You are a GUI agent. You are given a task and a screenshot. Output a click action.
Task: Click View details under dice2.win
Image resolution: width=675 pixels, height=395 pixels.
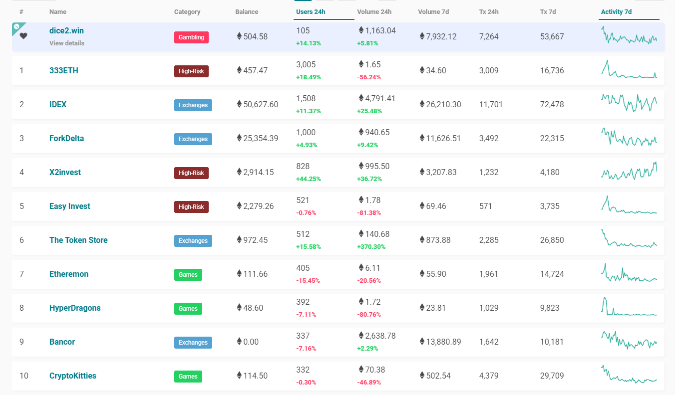[x=67, y=43]
